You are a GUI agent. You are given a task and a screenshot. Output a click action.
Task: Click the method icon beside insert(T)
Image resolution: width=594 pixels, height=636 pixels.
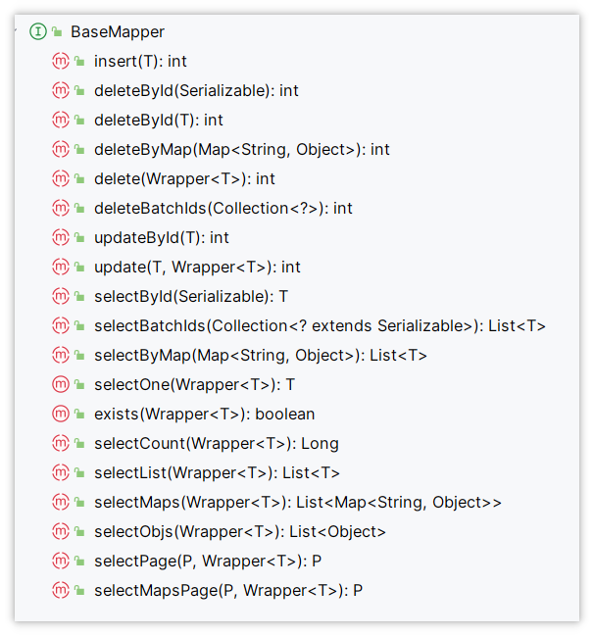tap(61, 61)
